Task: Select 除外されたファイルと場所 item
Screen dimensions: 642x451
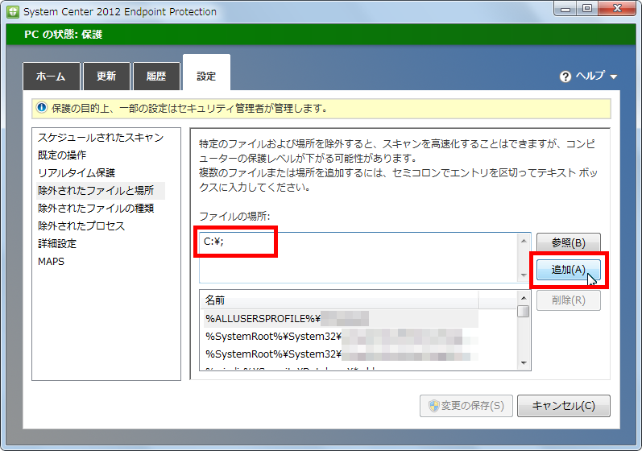Action: (101, 191)
